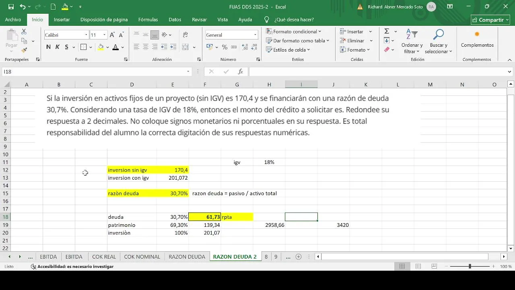
Task: Apply the yellow fill color bucket
Action: tap(101, 47)
